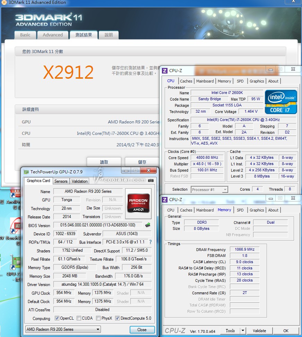Screen dimensions: 302x337
Task: Open Memory tab in upper CPU-Z window
Action: [x=224, y=81]
